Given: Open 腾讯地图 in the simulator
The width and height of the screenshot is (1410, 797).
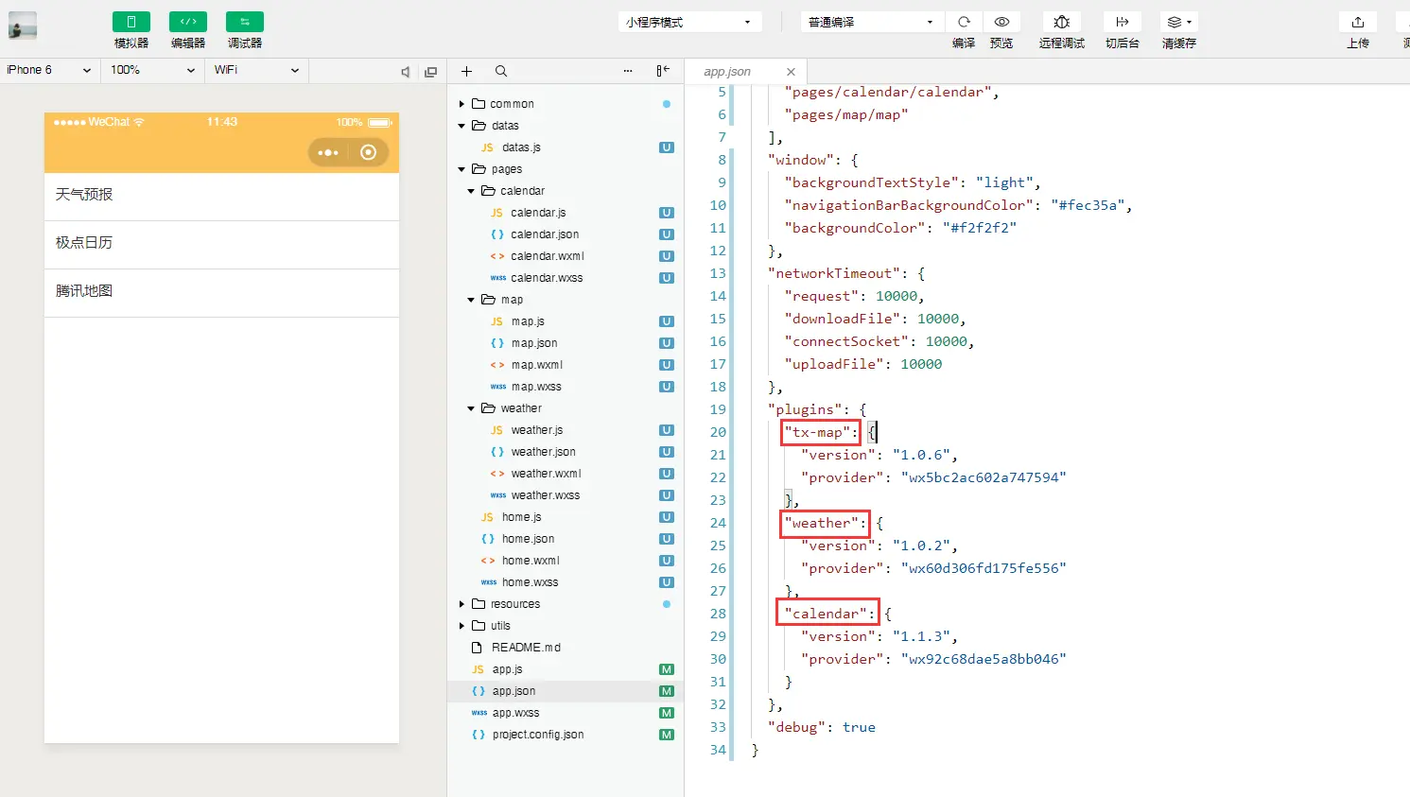Looking at the screenshot, I should tap(221, 292).
